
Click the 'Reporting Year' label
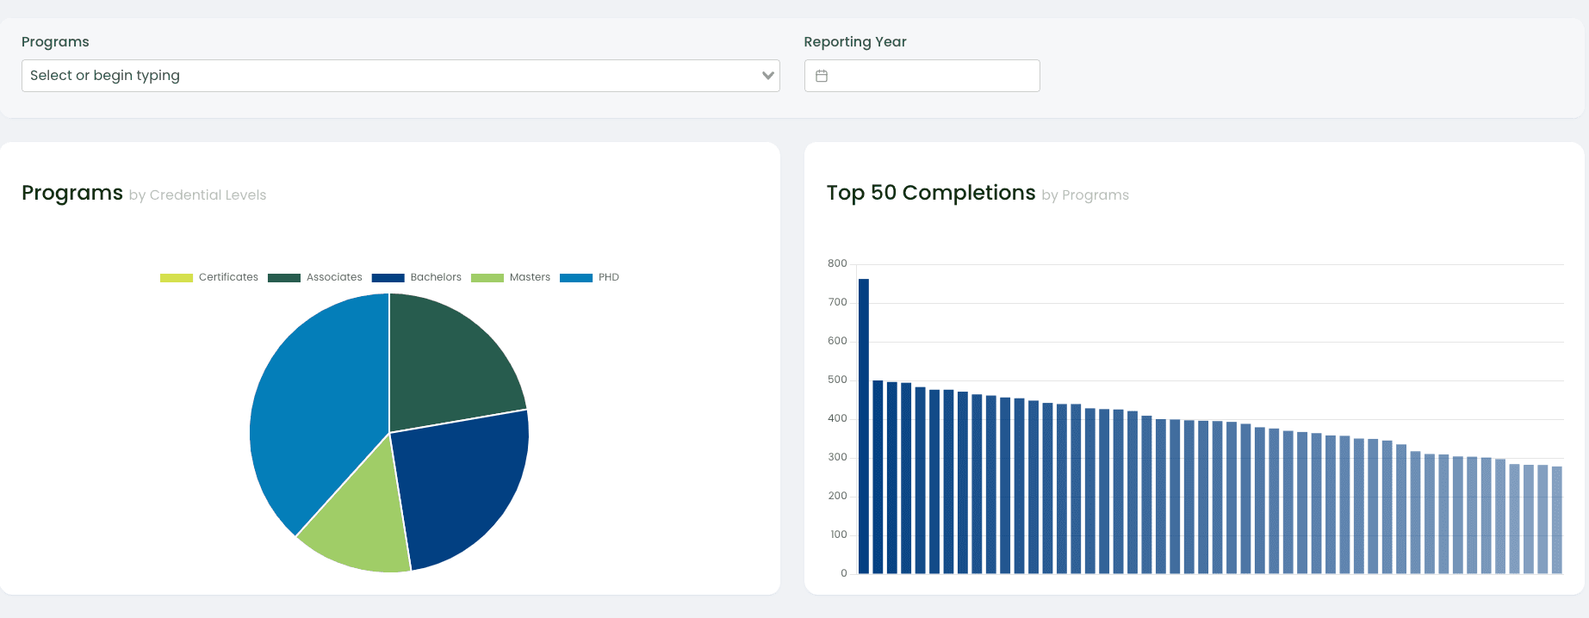pyautogui.click(x=855, y=42)
